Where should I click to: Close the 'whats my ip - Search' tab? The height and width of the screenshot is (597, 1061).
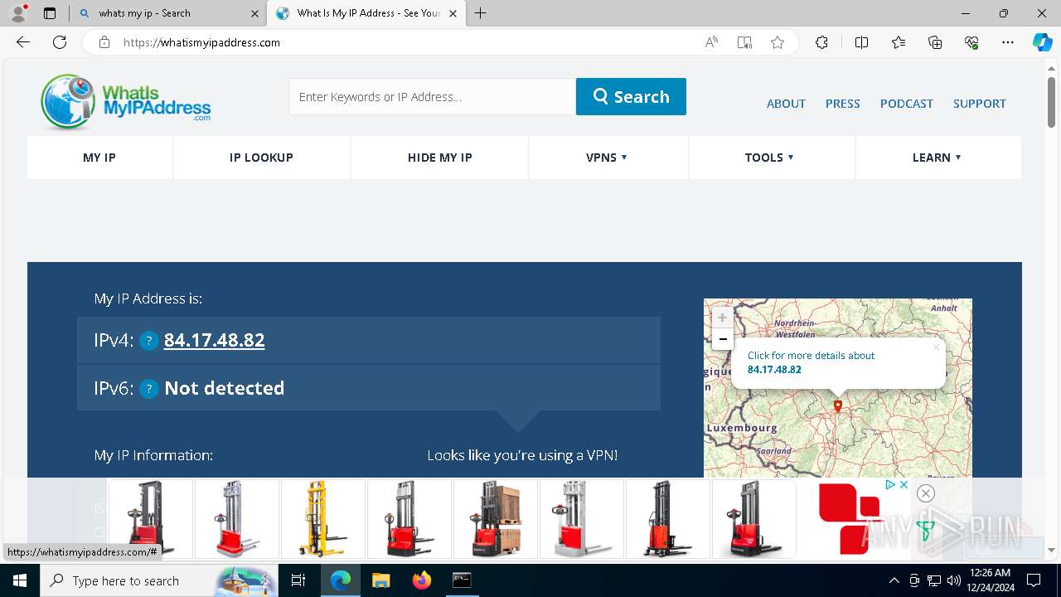tap(254, 13)
